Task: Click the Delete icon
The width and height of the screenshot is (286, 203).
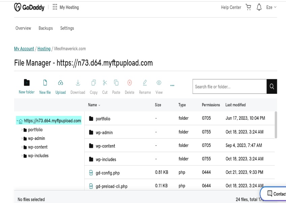Action: pyautogui.click(x=130, y=82)
